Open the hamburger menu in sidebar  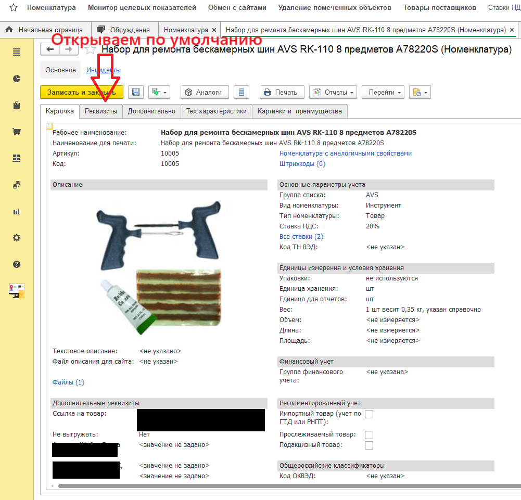[17, 52]
